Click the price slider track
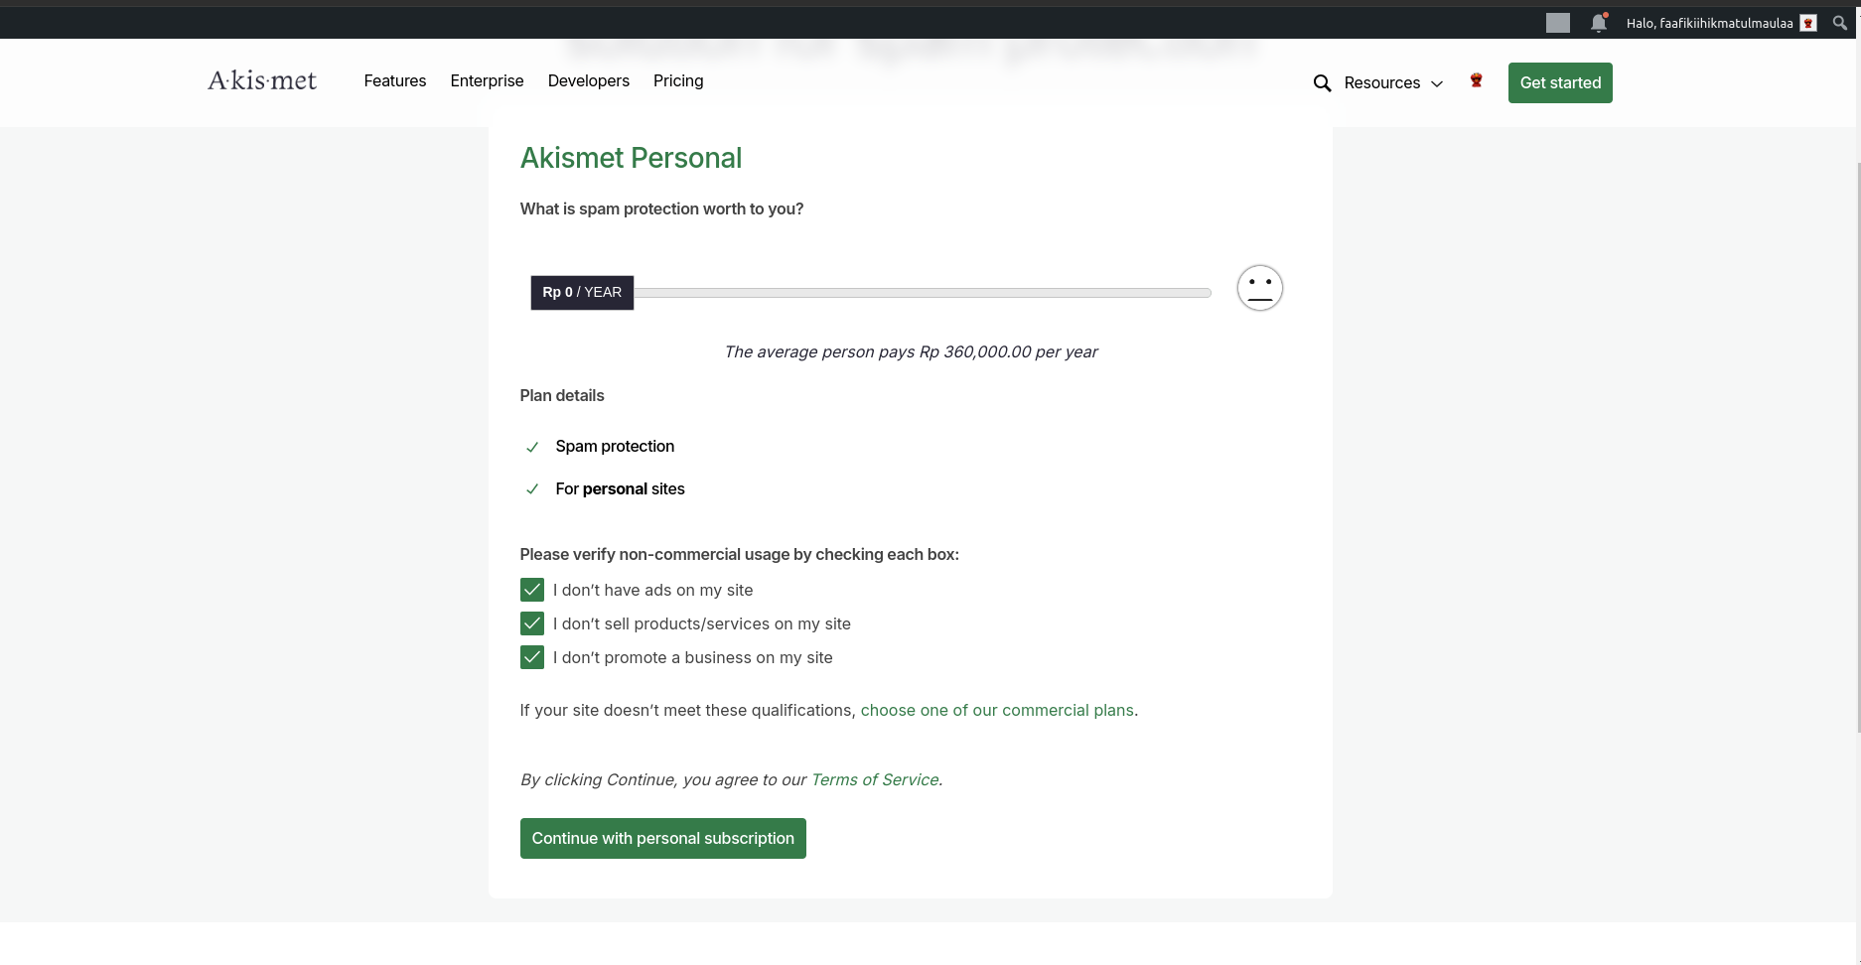Screen dimensions: 1861x965 click(x=922, y=293)
